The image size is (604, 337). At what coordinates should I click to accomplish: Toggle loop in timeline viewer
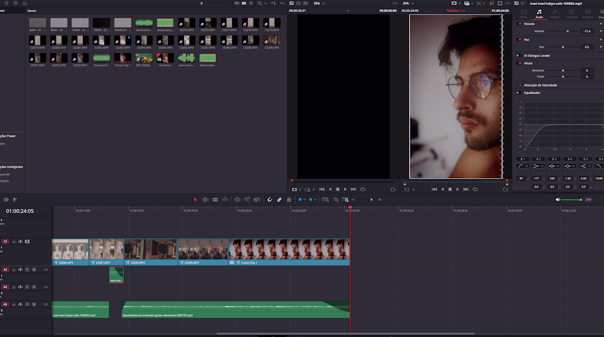[x=476, y=190]
